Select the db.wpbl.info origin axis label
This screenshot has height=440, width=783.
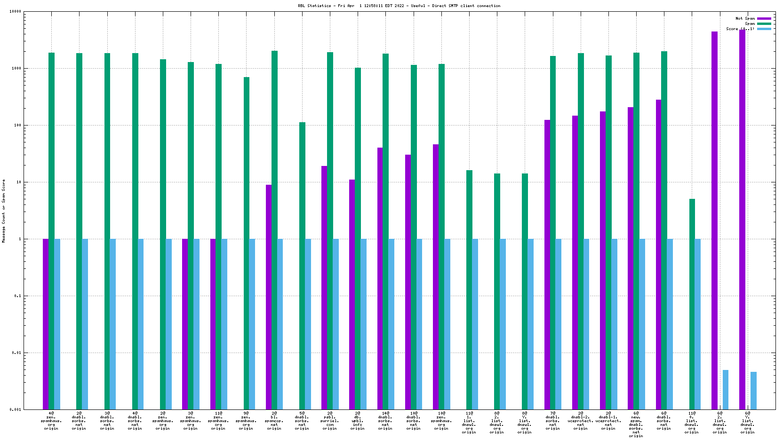pyautogui.click(x=358, y=421)
